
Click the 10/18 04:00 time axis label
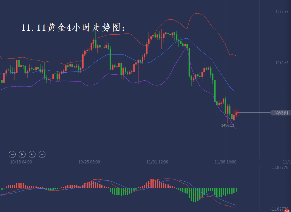click(x=21, y=162)
